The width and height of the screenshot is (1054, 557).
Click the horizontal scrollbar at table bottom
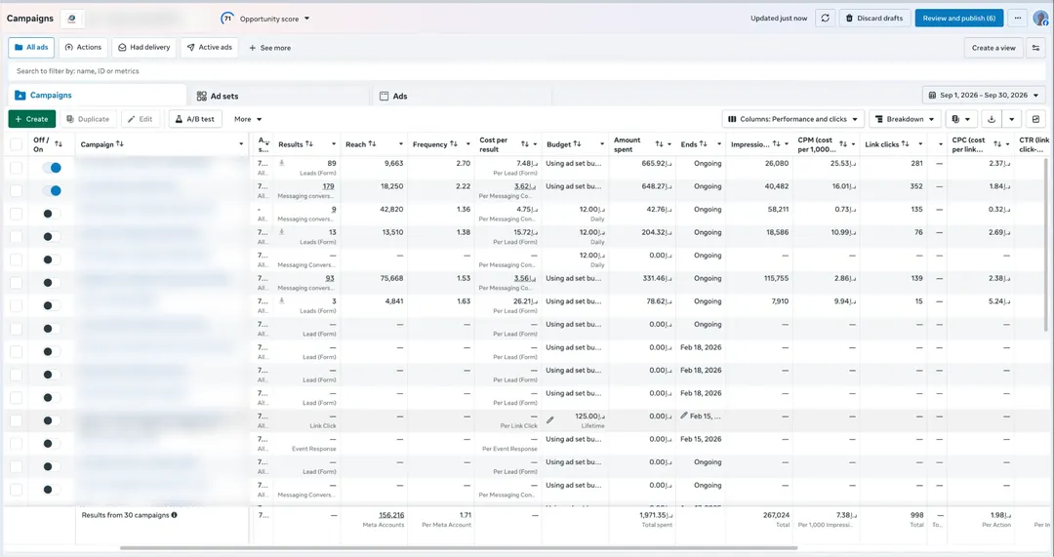point(458,548)
